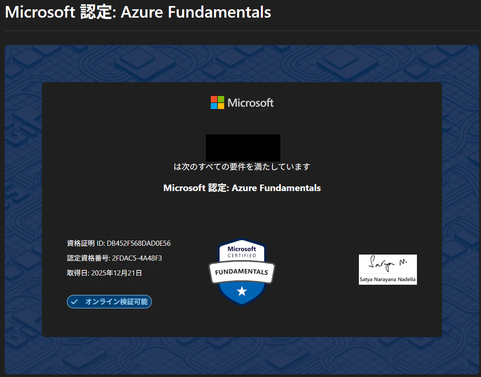Click the checkmark icon in the verification badge

point(74,302)
